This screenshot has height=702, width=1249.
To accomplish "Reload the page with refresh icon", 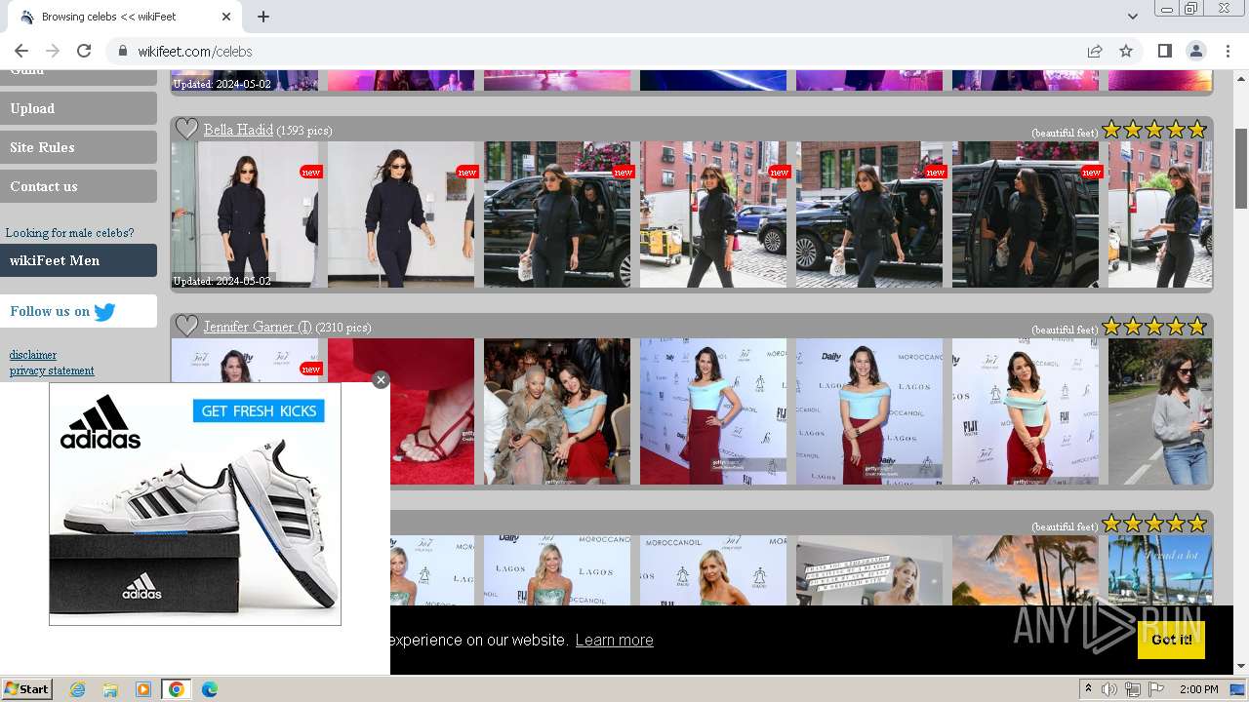I will (x=84, y=51).
